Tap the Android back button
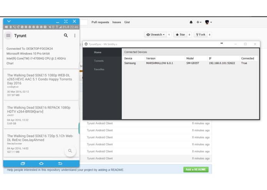267x190 pixels. point(60,163)
